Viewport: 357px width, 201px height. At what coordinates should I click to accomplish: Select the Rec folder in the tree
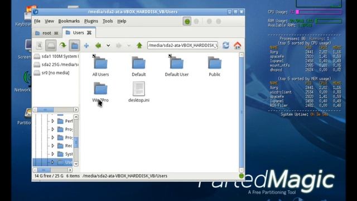[x=65, y=146]
